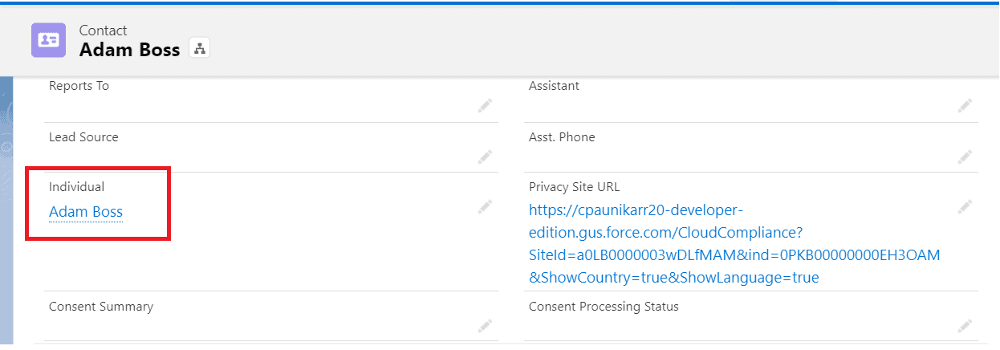Image resolution: width=1000 pixels, height=350 pixels.
Task: Click the Individual field edit pencil
Action: [485, 207]
